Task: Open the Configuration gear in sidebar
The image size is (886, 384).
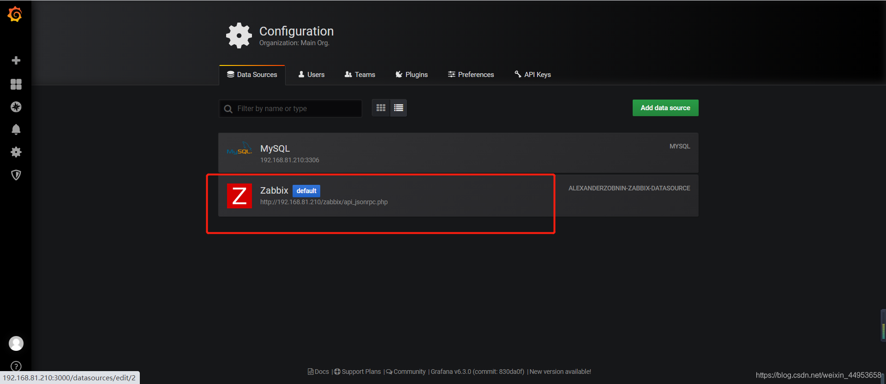Action: [x=16, y=152]
